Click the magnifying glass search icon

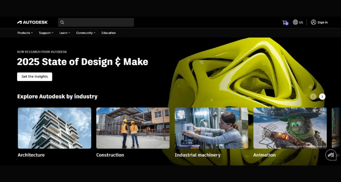[62, 23]
